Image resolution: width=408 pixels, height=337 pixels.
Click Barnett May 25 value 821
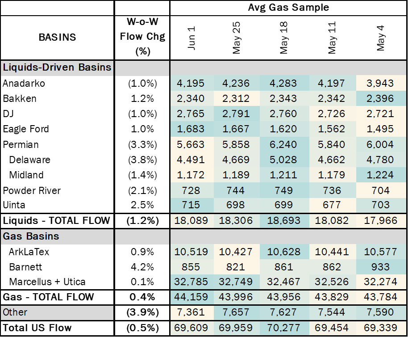pyautogui.click(x=236, y=267)
